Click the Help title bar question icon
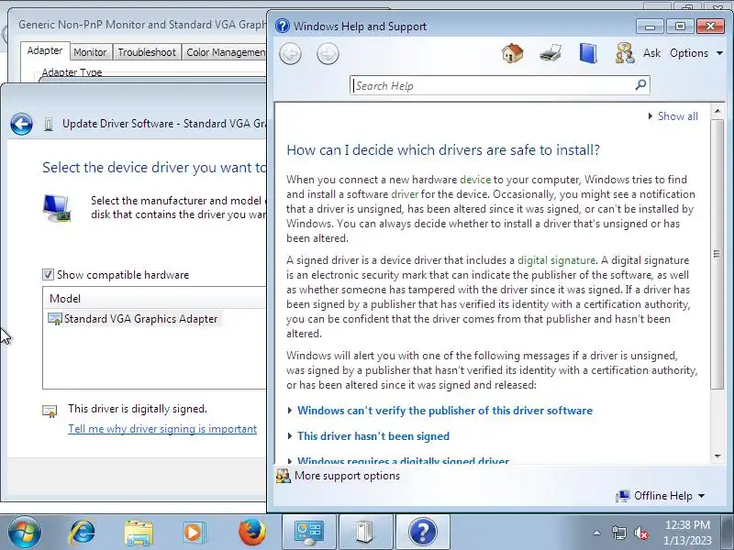Viewport: 734px width, 550px height. pyautogui.click(x=283, y=26)
